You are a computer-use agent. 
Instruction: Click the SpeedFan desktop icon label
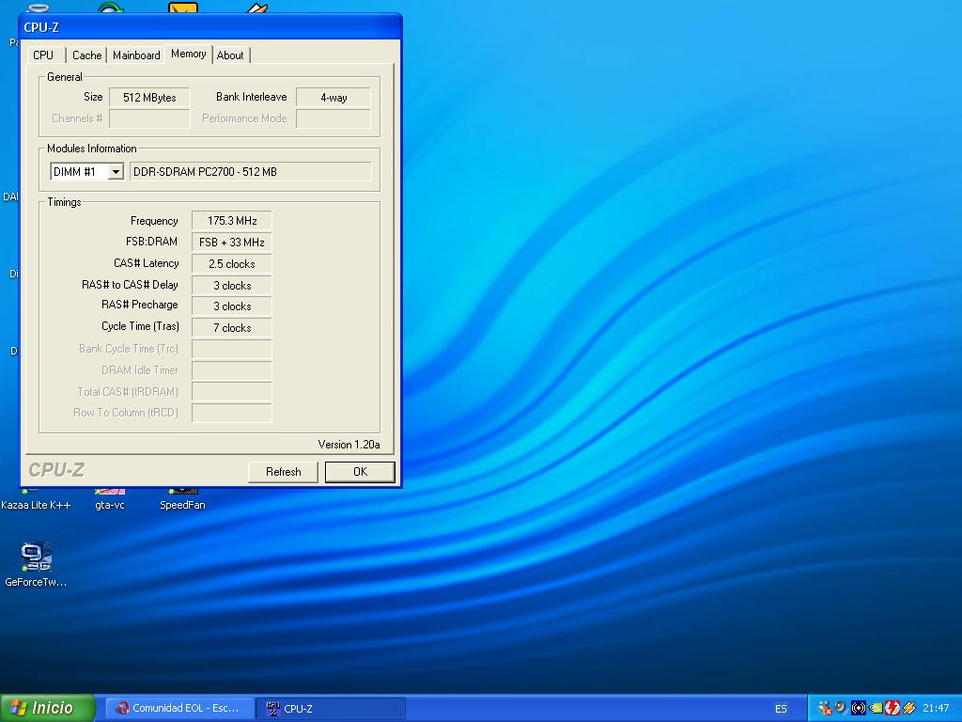coord(182,505)
